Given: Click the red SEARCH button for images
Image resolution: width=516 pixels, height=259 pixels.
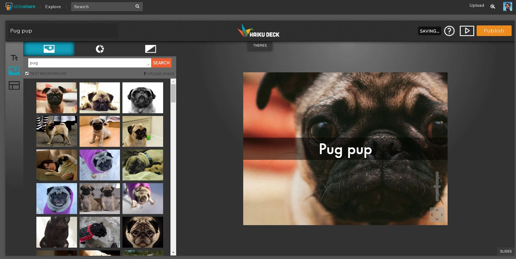Looking at the screenshot, I should (161, 63).
